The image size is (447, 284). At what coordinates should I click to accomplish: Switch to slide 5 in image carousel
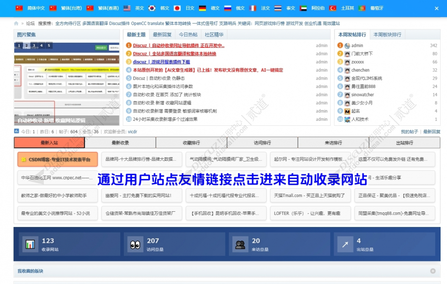pos(49,45)
